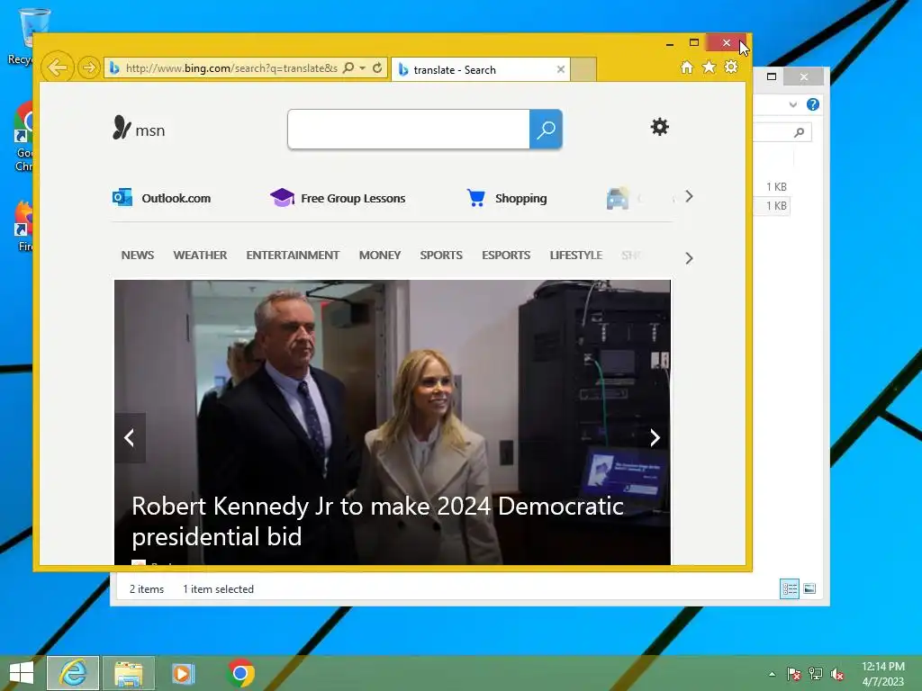Switch File Explorer to details view
This screenshot has width=922, height=691.
point(790,588)
